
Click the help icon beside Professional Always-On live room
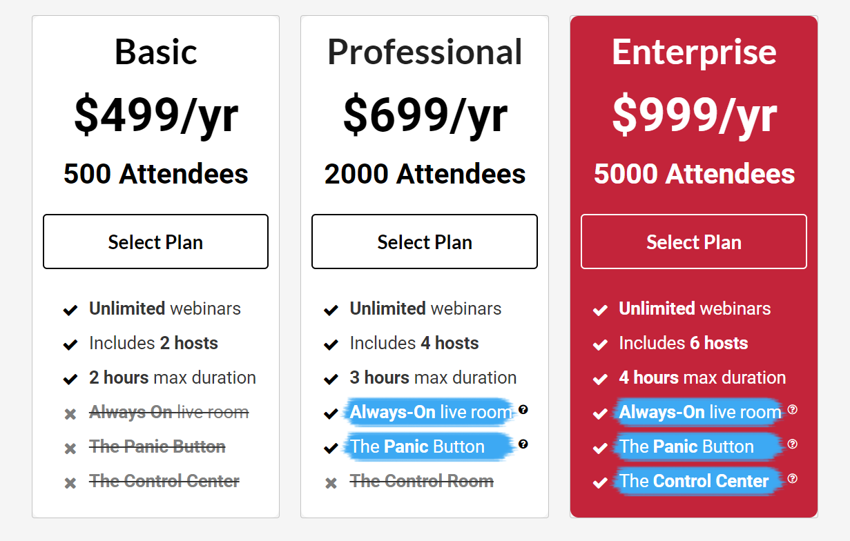coord(523,410)
